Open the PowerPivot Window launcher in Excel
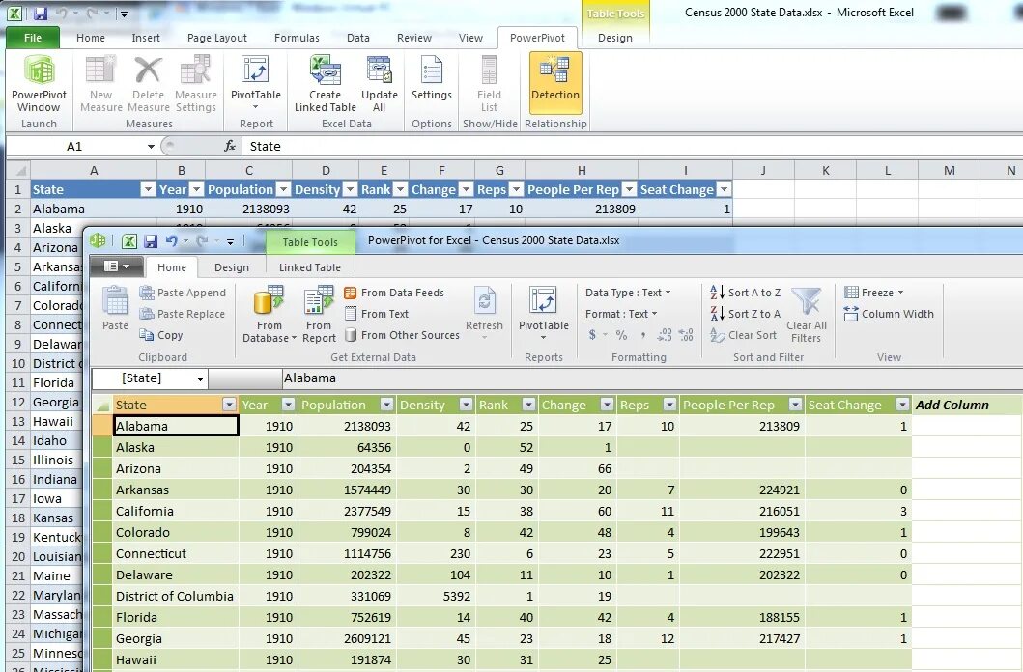This screenshot has width=1023, height=672. (x=40, y=84)
